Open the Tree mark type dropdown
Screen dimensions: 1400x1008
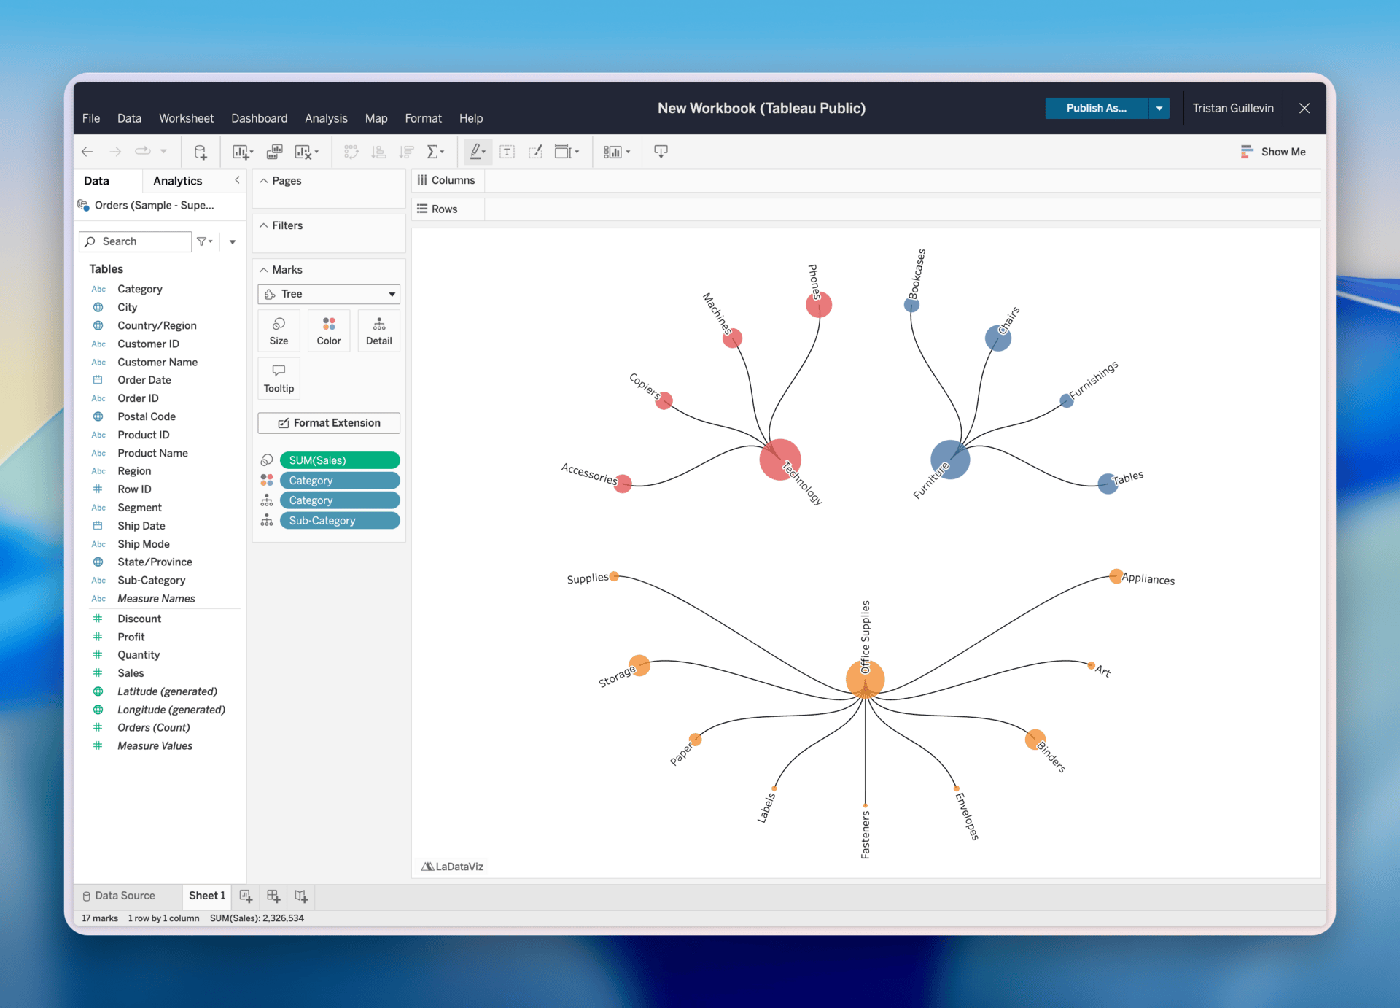click(329, 294)
